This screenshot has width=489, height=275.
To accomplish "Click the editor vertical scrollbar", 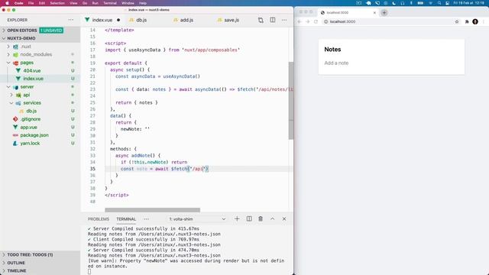I will 291,100.
